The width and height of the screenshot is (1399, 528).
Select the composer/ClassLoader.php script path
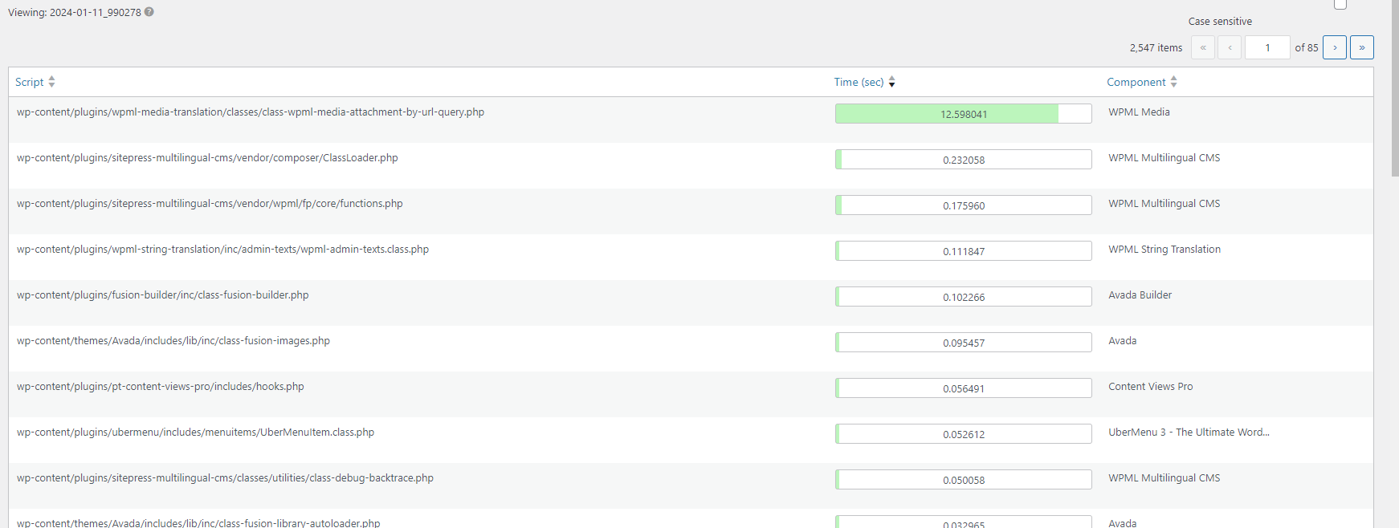207,158
